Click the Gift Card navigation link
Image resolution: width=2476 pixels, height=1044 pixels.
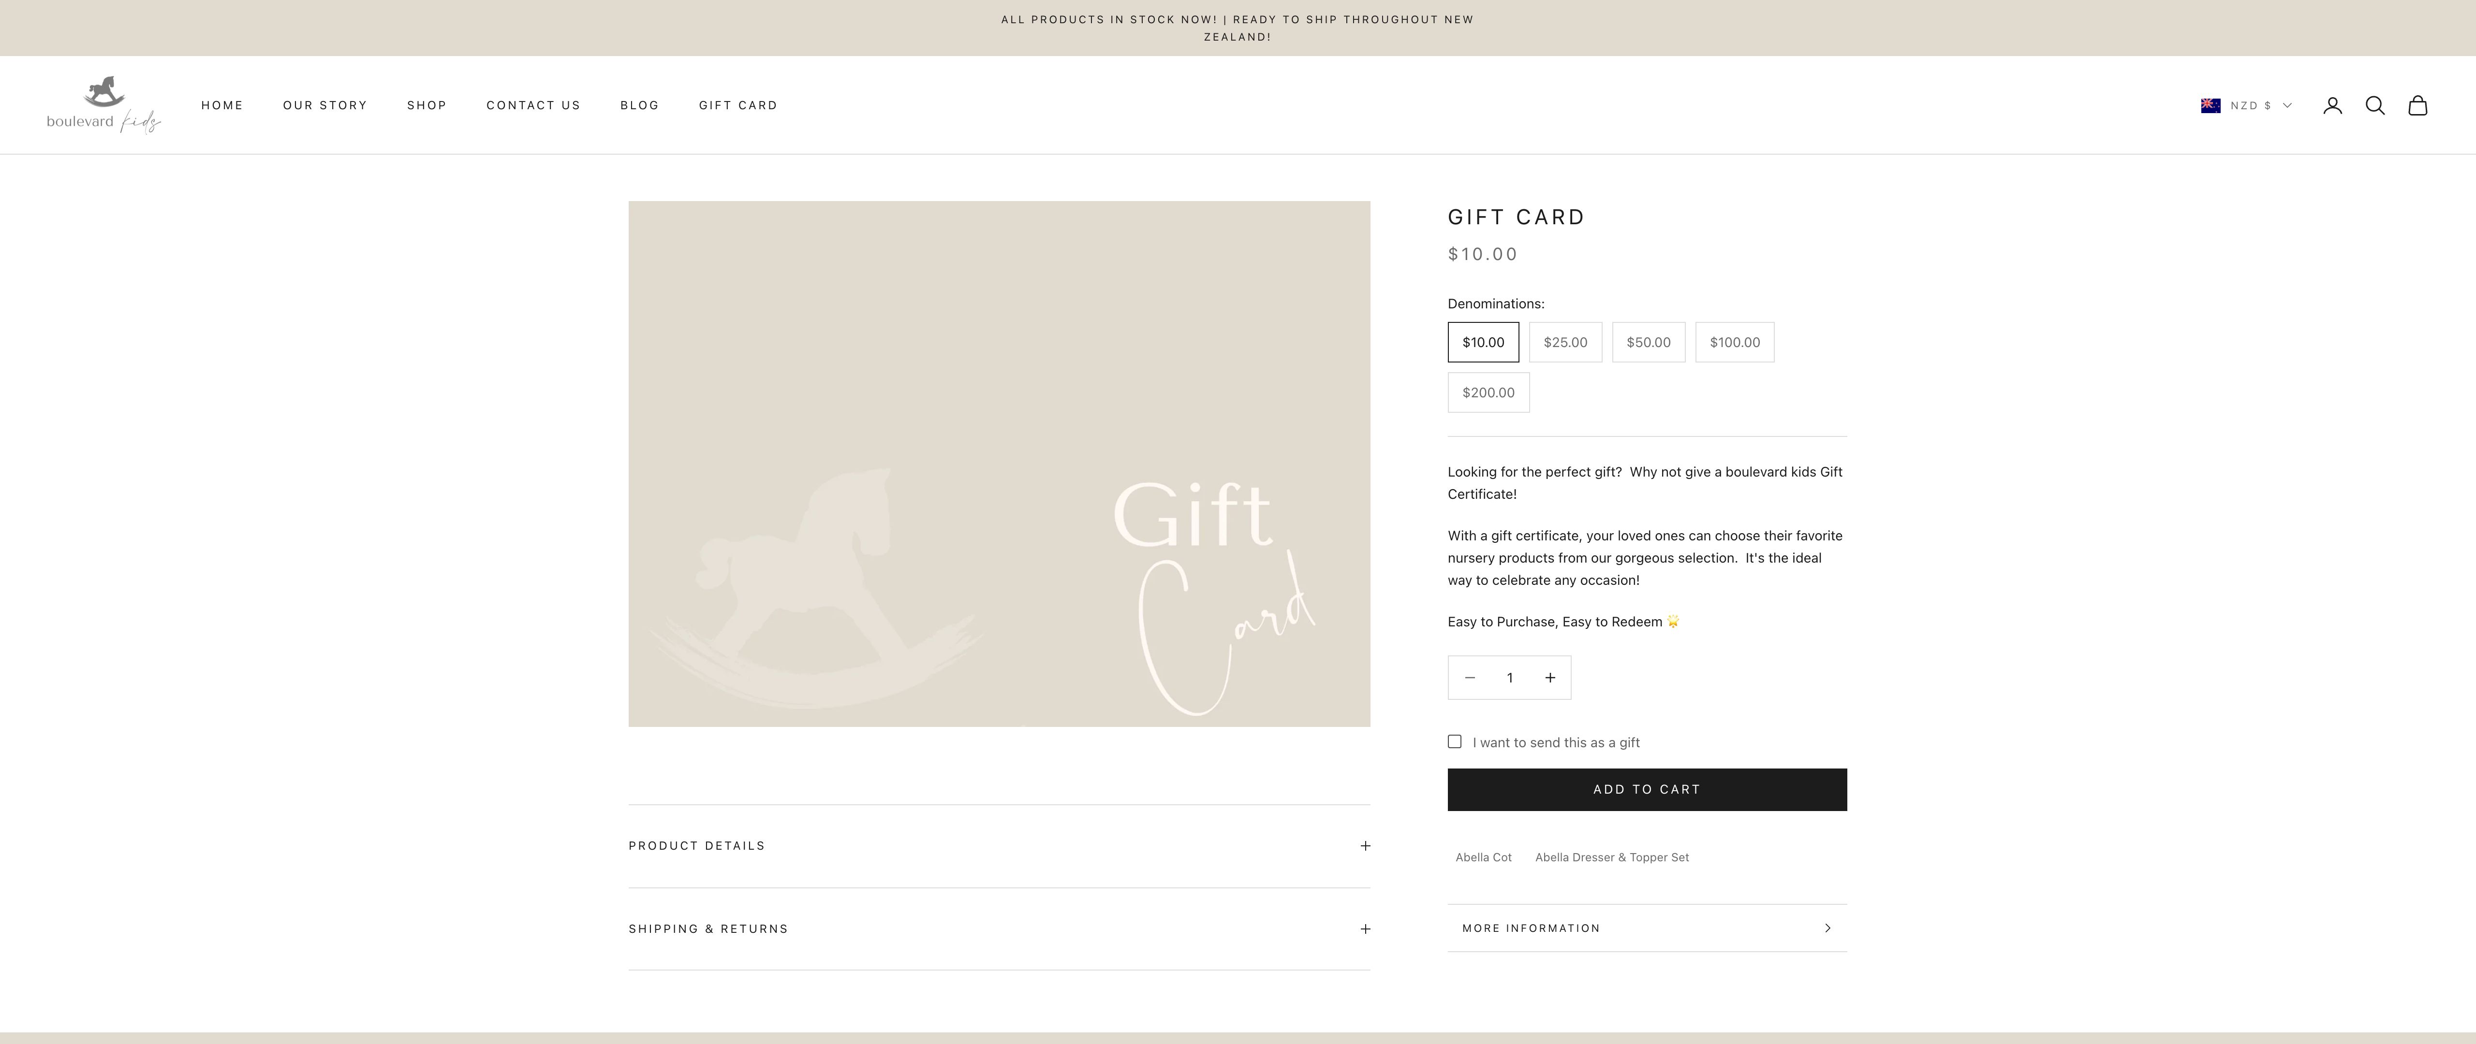(737, 104)
